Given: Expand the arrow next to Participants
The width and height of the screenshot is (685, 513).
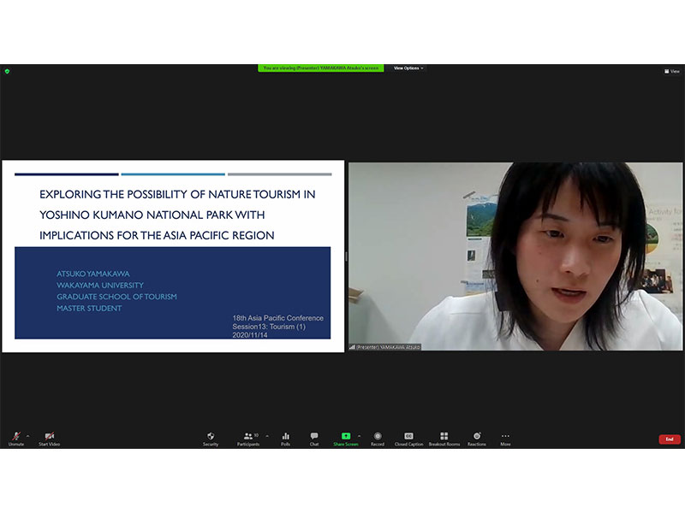Looking at the screenshot, I should pos(266,435).
